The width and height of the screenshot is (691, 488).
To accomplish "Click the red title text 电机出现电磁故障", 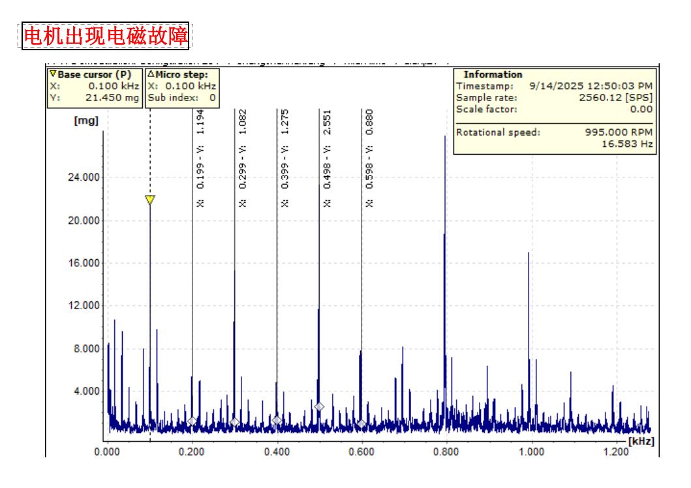I will click(x=106, y=37).
